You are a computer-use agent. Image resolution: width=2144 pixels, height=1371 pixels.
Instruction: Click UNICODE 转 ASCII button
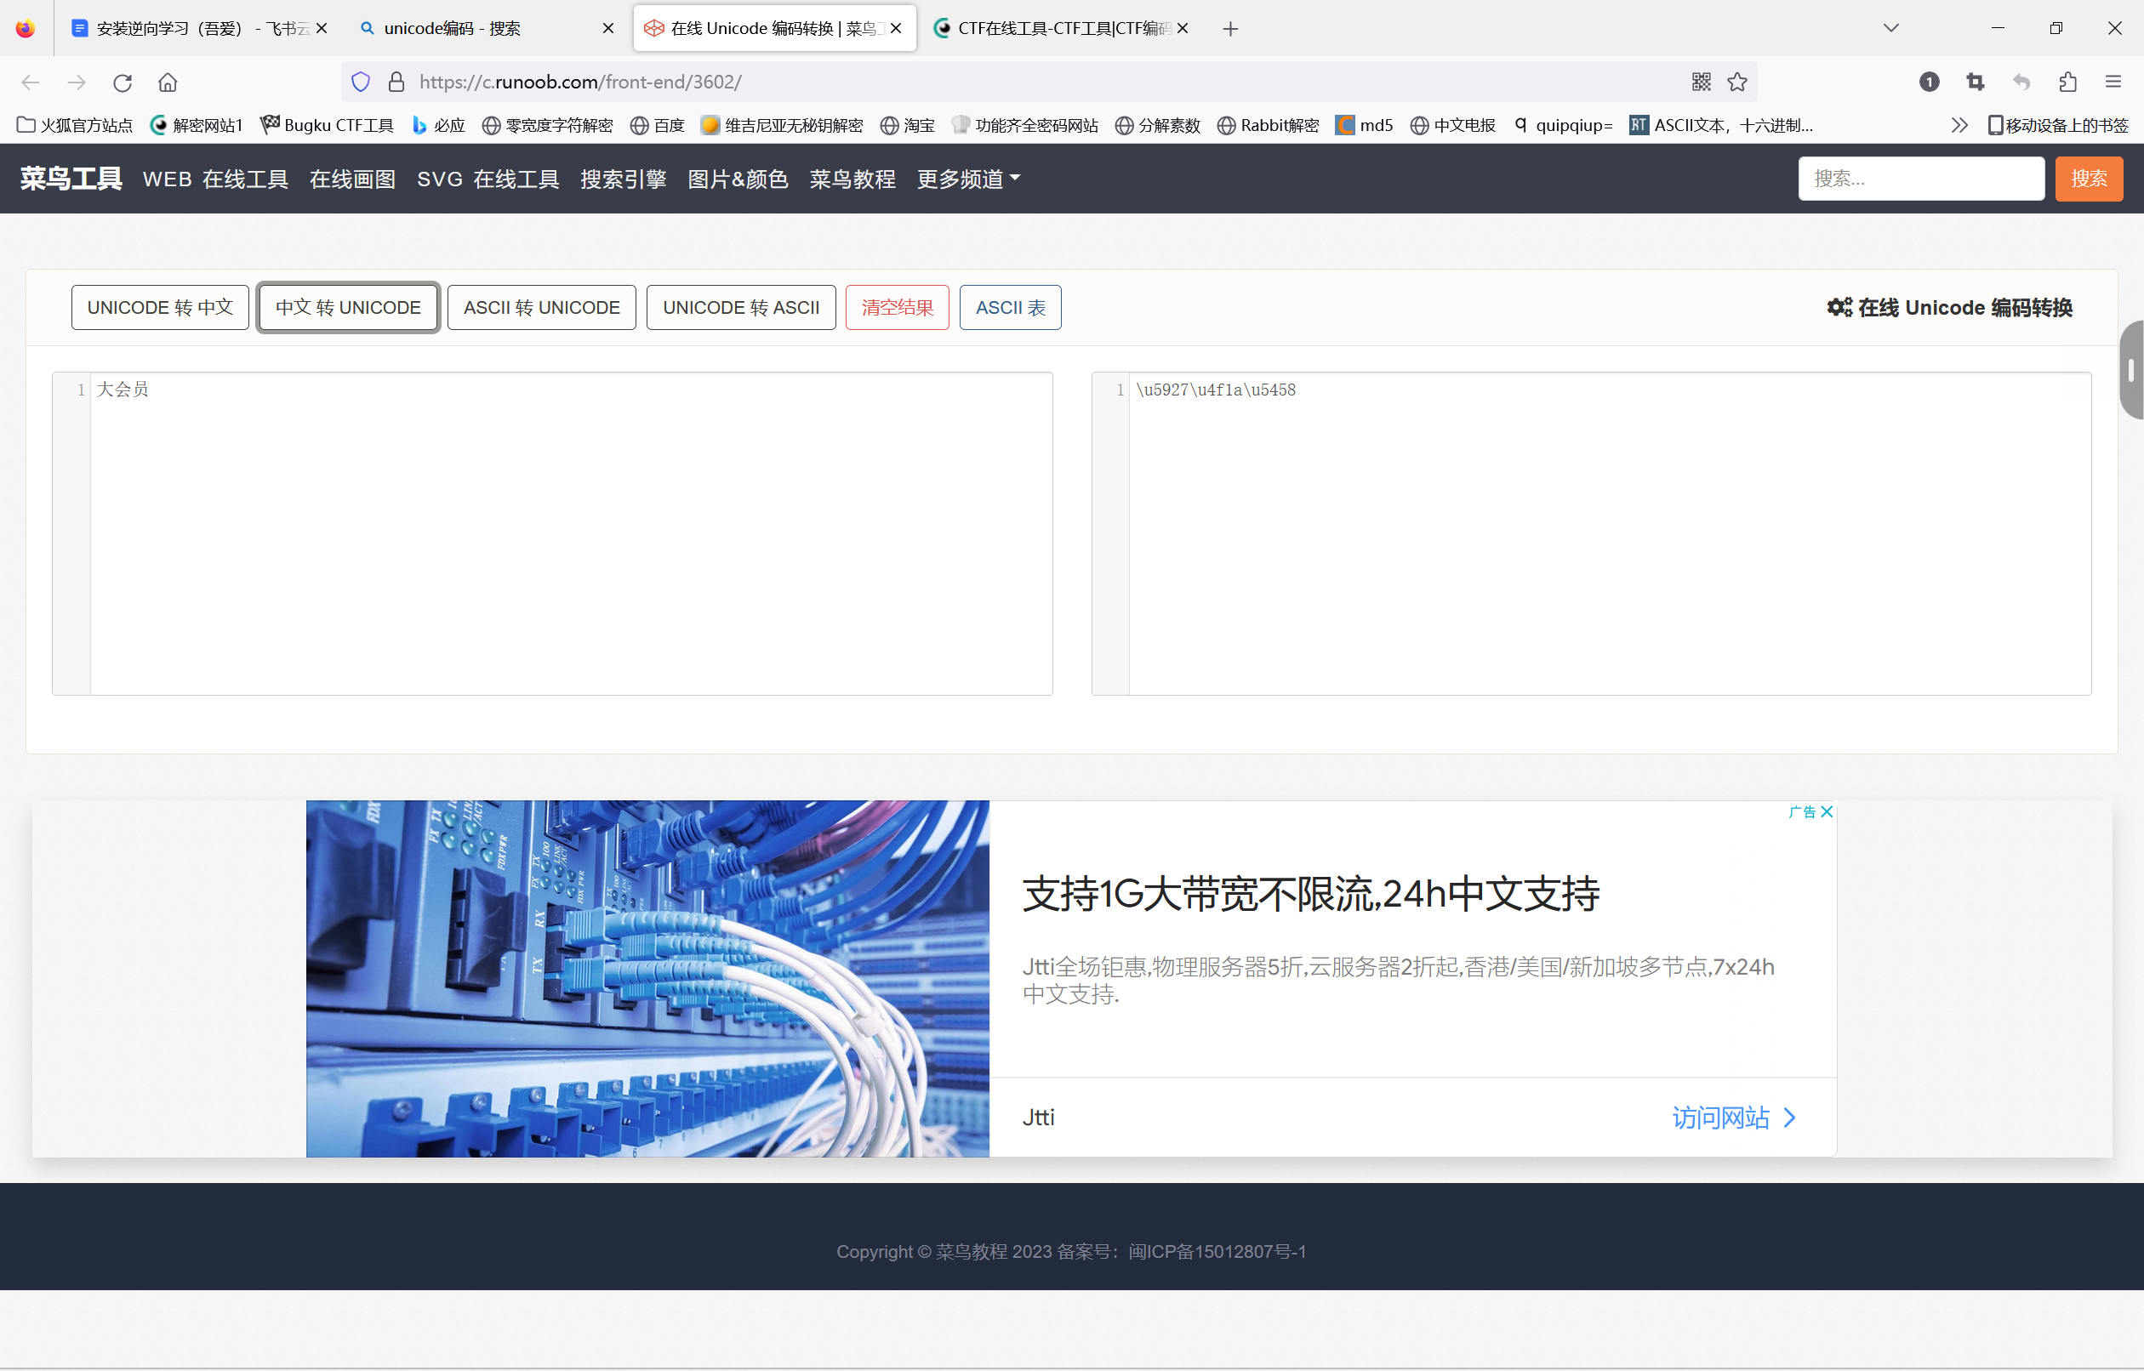pyautogui.click(x=741, y=307)
